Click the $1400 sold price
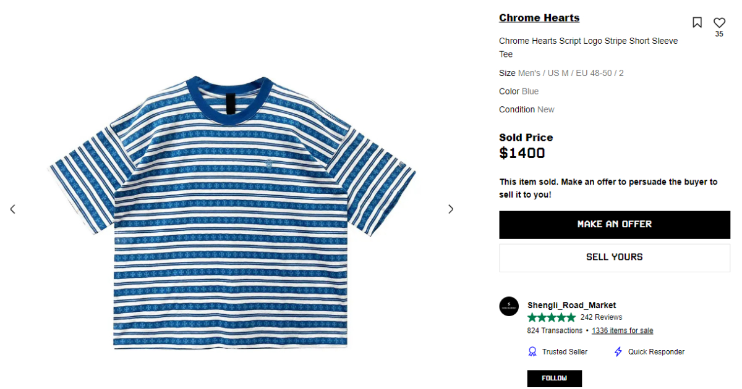This screenshot has width=742, height=389. click(x=522, y=153)
